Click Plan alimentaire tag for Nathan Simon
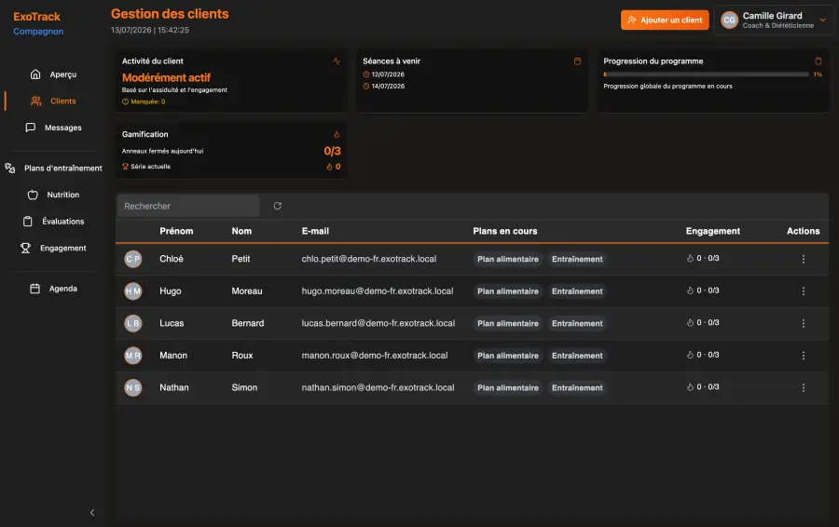 coord(508,387)
